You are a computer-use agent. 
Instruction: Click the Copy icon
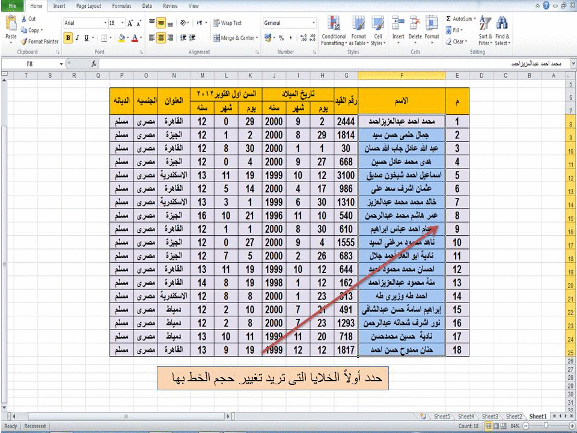coord(24,30)
